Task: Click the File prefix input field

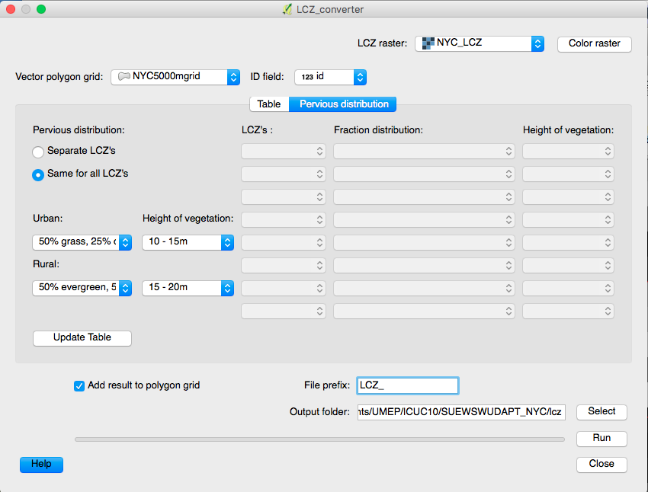Action: pyautogui.click(x=408, y=385)
